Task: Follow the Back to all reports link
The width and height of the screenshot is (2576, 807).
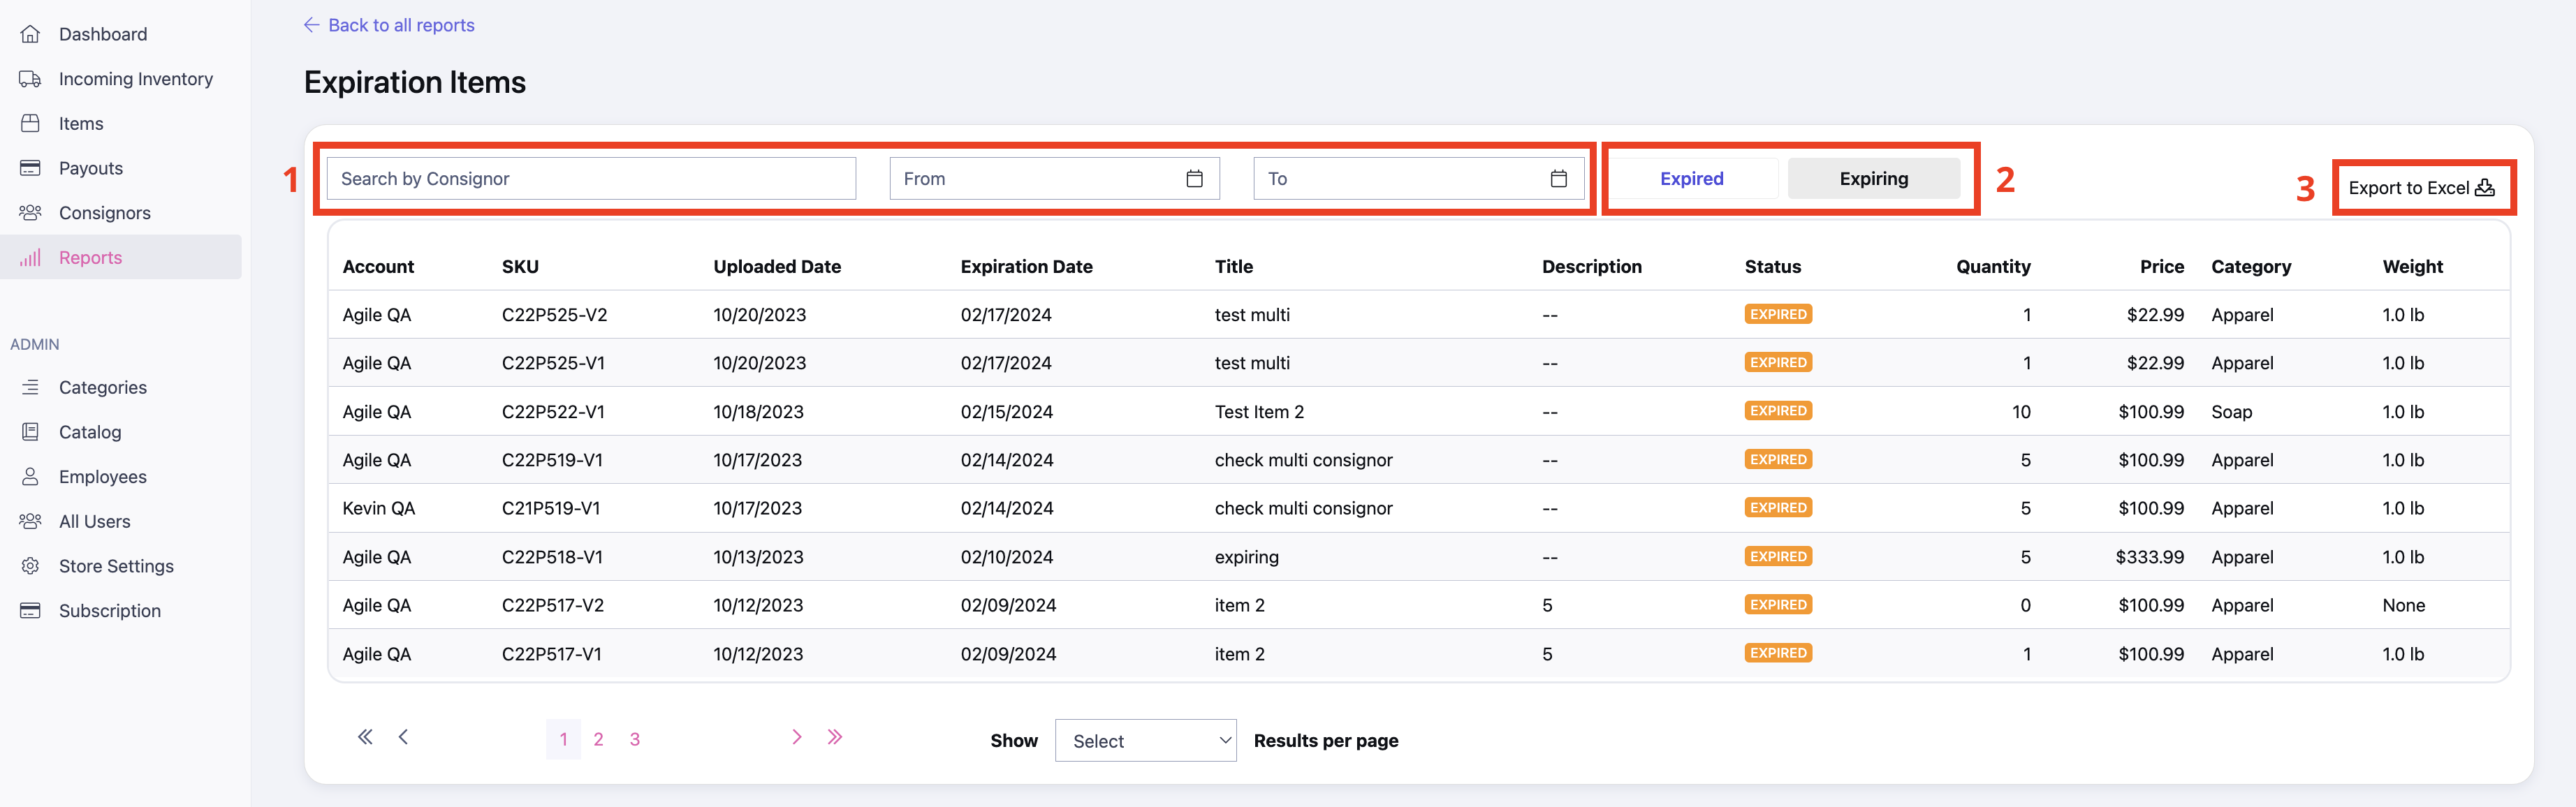Action: point(401,25)
